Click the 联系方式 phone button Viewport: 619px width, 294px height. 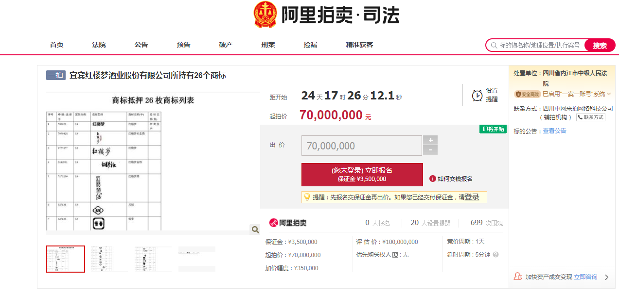click(591, 117)
